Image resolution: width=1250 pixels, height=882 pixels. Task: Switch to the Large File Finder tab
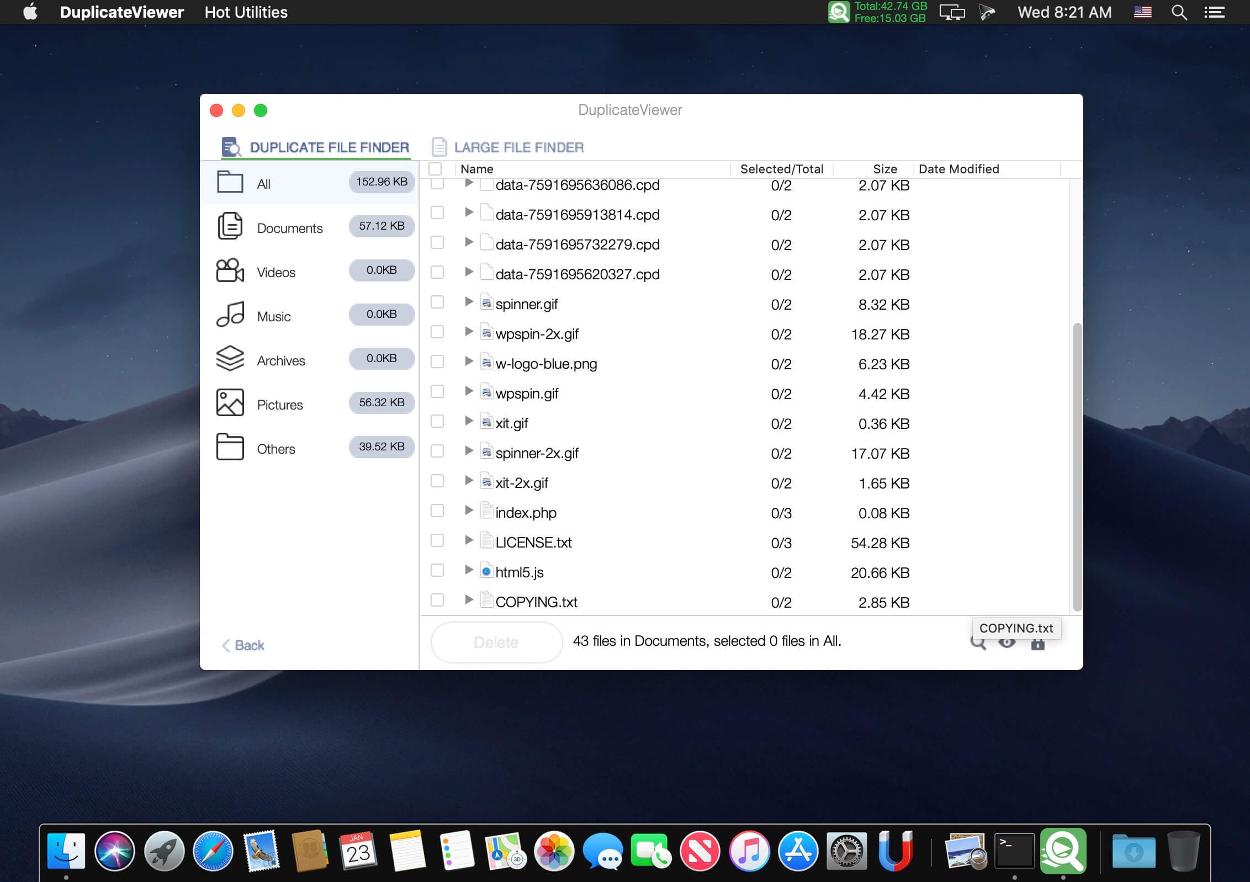click(518, 147)
